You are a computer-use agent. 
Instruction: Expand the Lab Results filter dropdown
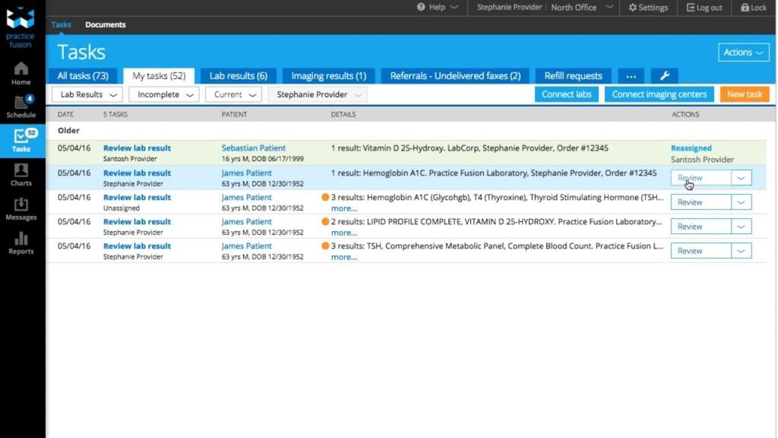click(87, 94)
